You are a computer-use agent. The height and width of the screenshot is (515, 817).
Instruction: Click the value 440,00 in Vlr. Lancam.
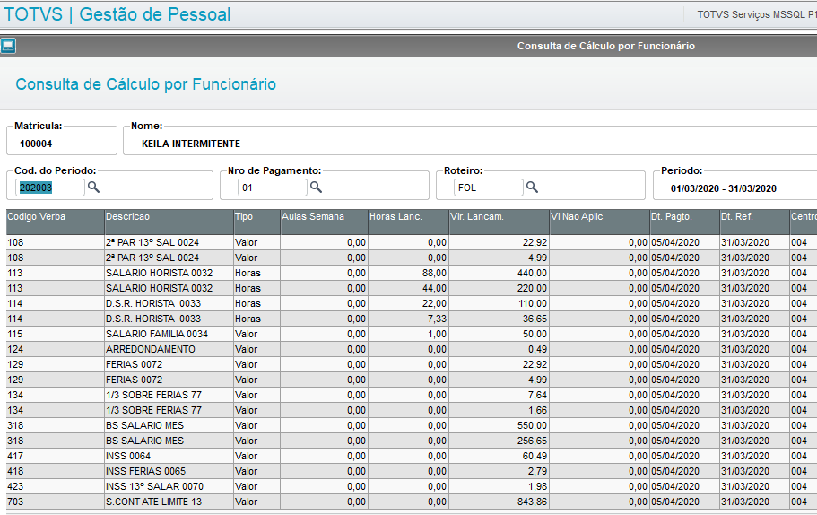coord(532,273)
